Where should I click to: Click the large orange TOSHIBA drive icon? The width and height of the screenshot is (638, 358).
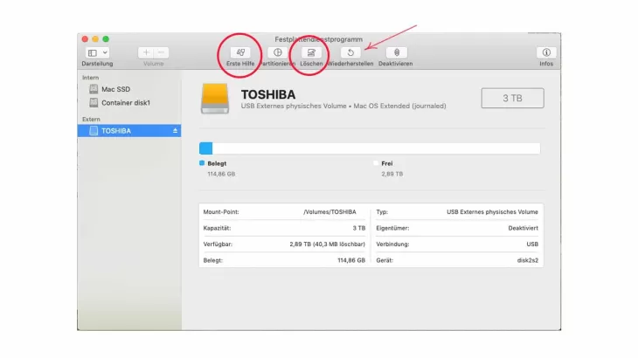pyautogui.click(x=216, y=99)
